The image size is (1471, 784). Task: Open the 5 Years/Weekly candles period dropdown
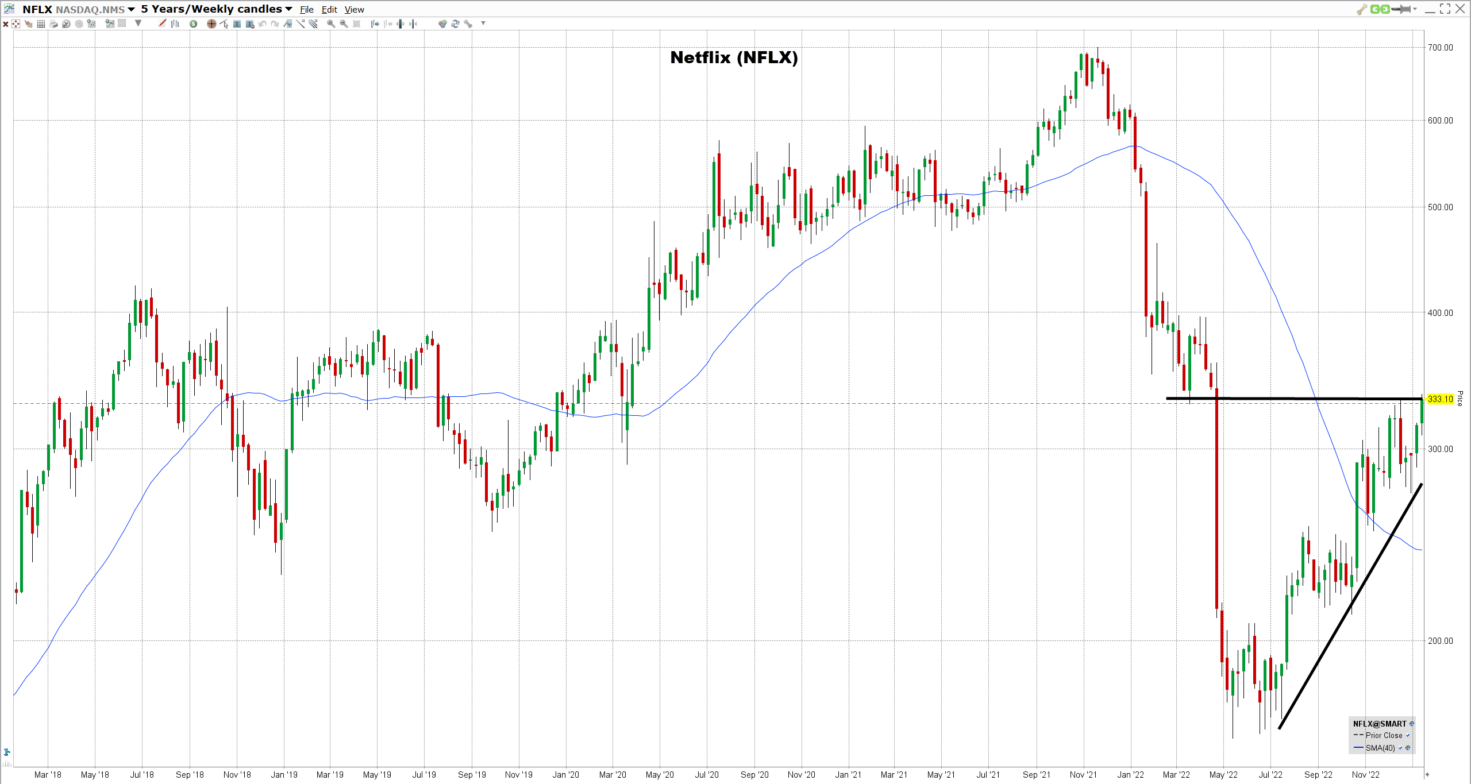(x=288, y=9)
